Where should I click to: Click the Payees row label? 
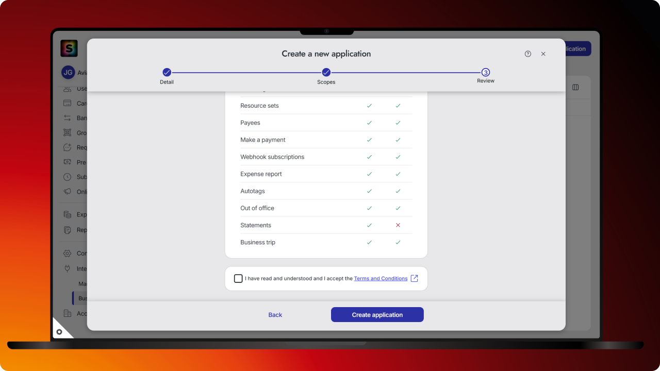[250, 123]
